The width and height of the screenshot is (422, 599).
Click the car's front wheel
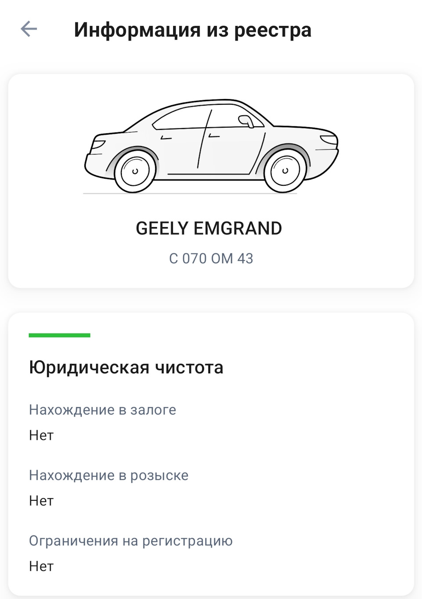285,171
